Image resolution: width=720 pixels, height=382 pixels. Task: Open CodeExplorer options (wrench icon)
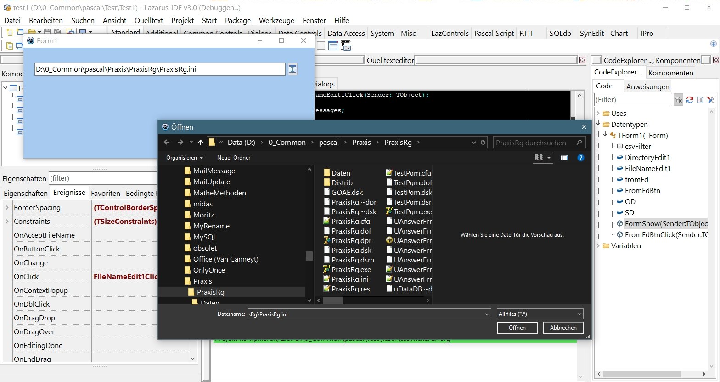pos(711,100)
